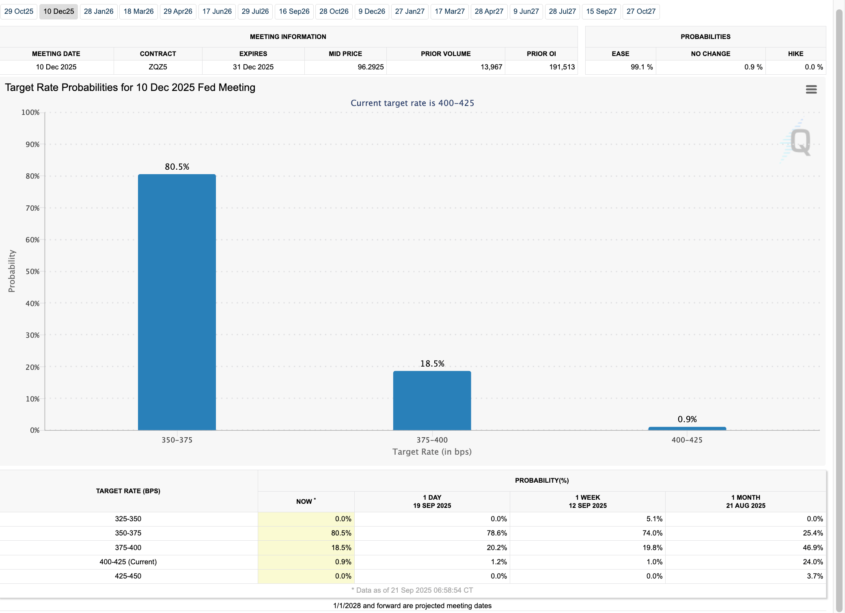The width and height of the screenshot is (845, 613).
Task: Switch to the 9 Dec26 meeting tab
Action: pyautogui.click(x=371, y=11)
